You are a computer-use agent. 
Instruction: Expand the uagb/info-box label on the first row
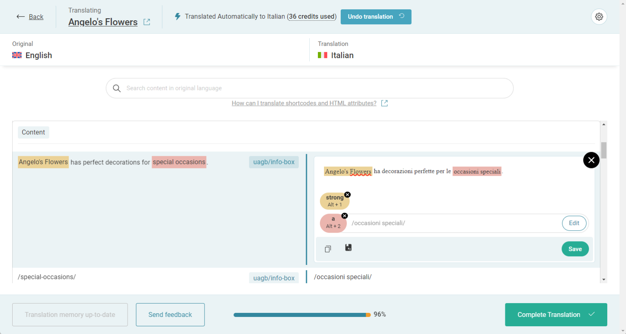273,162
